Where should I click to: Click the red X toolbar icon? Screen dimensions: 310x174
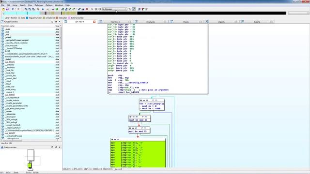[87, 9]
